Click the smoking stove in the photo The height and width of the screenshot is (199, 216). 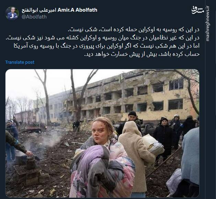pyautogui.click(x=25, y=165)
